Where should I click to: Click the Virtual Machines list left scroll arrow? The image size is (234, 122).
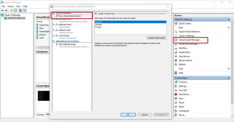pyautogui.click(x=37, y=47)
